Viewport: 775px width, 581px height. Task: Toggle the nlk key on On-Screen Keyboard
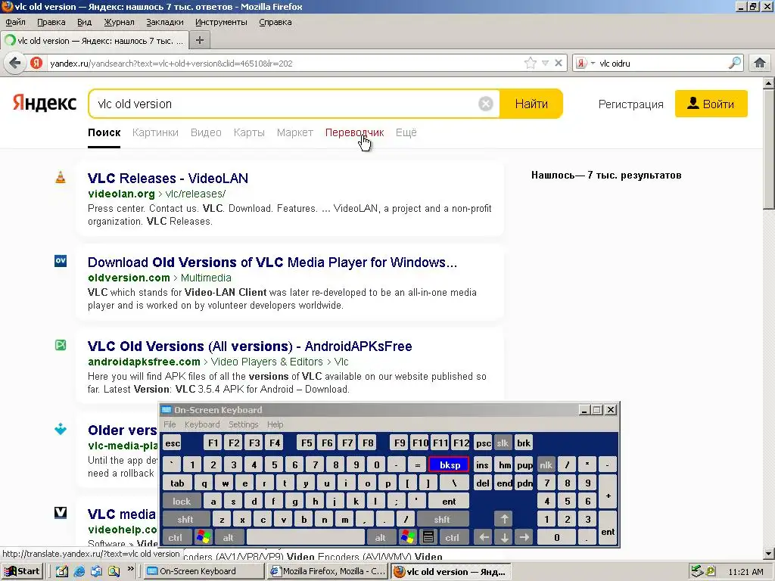546,464
